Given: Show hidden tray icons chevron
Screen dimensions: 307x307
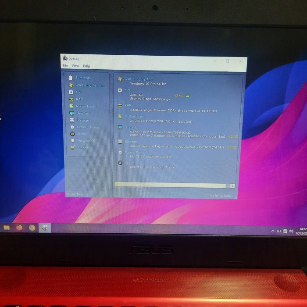Looking at the screenshot, I should pos(272,231).
